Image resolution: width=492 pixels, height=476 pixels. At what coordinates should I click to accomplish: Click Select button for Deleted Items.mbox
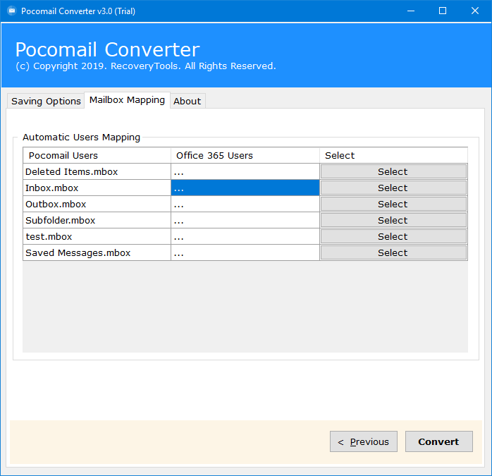(393, 172)
